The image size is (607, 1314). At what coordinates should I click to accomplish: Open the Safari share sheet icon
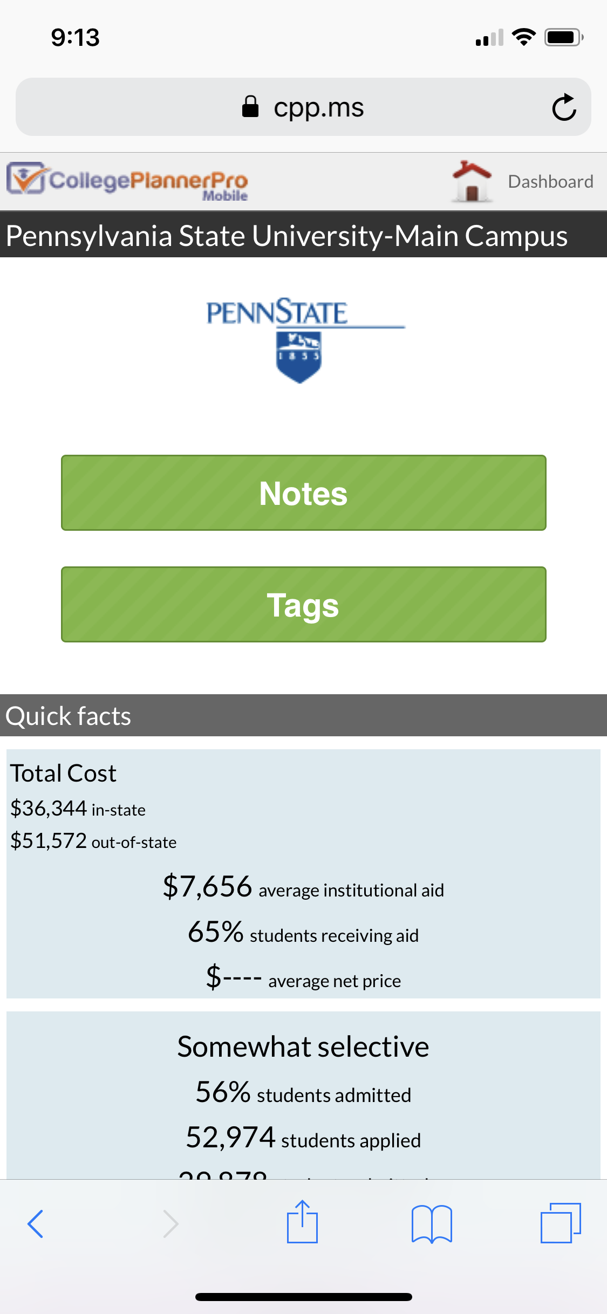[302, 1221]
